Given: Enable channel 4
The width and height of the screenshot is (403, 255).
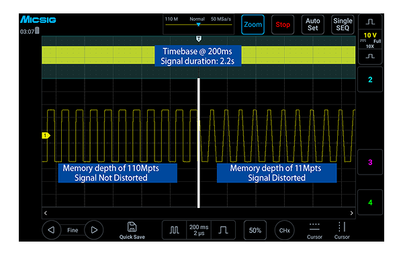Looking at the screenshot, I should coord(370,203).
